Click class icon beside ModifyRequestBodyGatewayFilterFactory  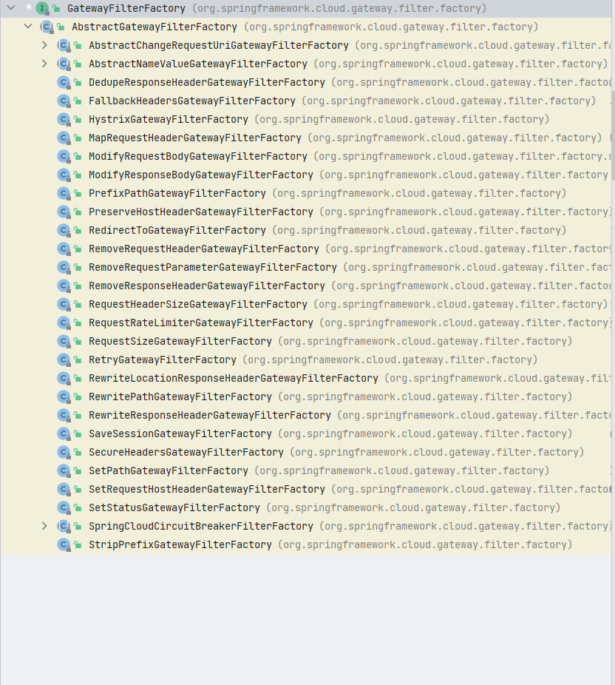[x=64, y=156]
